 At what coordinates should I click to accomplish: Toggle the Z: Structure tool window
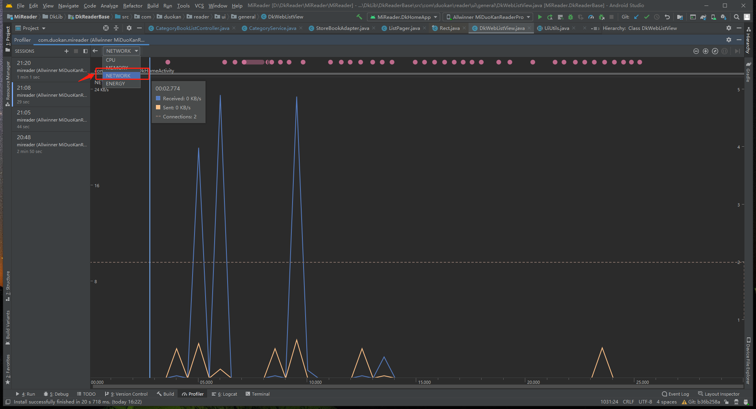(x=7, y=286)
